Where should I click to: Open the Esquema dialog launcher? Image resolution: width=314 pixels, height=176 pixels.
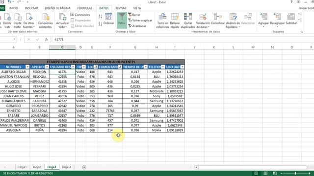[x=302, y=32]
